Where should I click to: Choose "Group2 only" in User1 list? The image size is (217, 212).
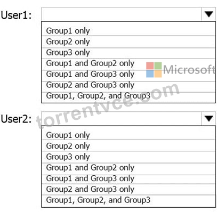pos(128,42)
